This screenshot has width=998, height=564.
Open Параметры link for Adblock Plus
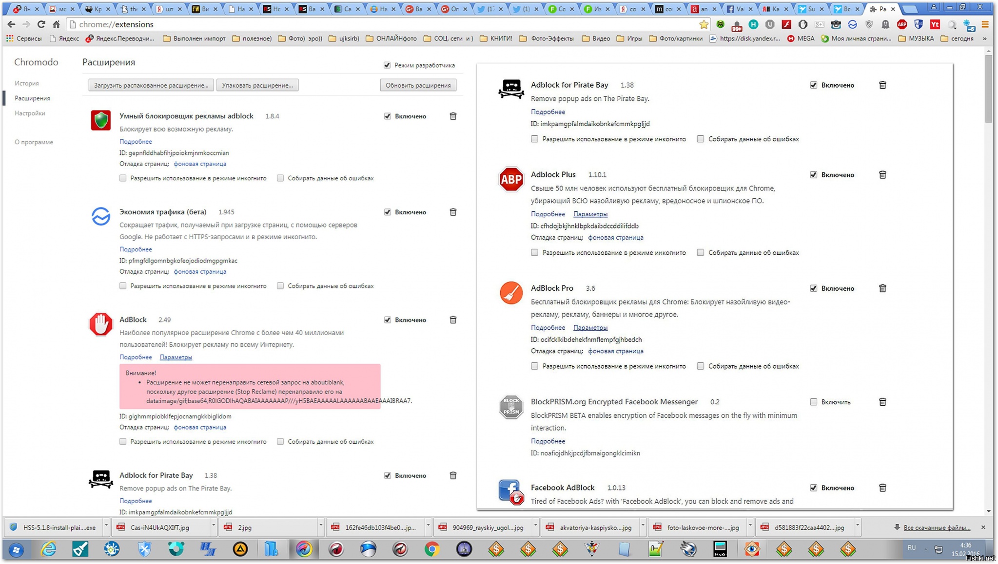click(590, 214)
